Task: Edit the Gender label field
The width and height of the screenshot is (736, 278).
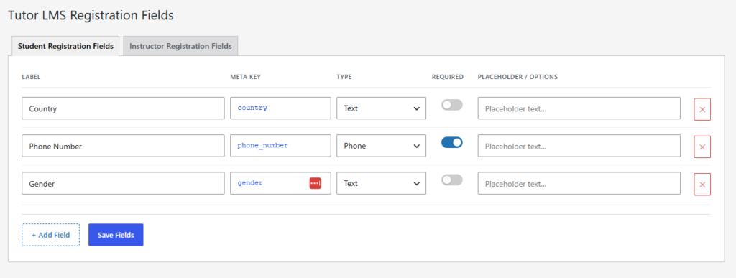Action: pos(123,183)
